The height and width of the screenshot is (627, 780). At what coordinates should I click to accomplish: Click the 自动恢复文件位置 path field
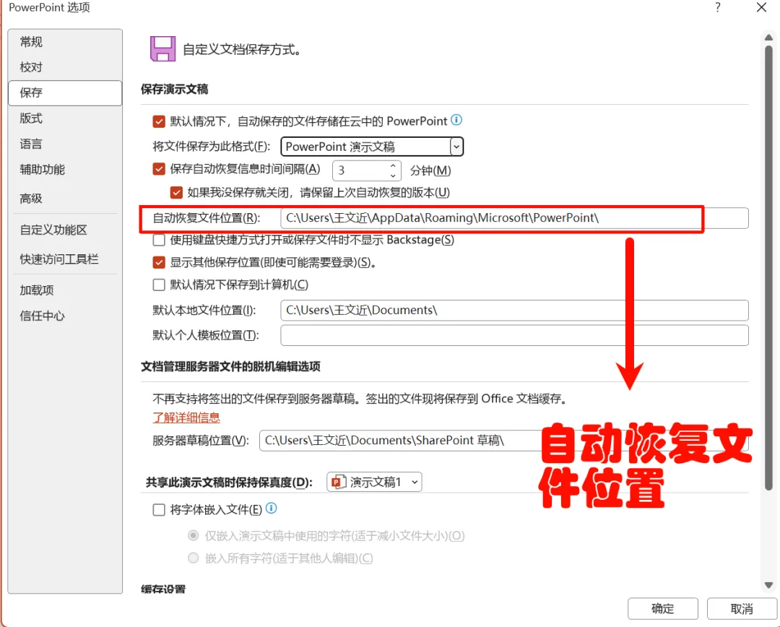click(514, 218)
